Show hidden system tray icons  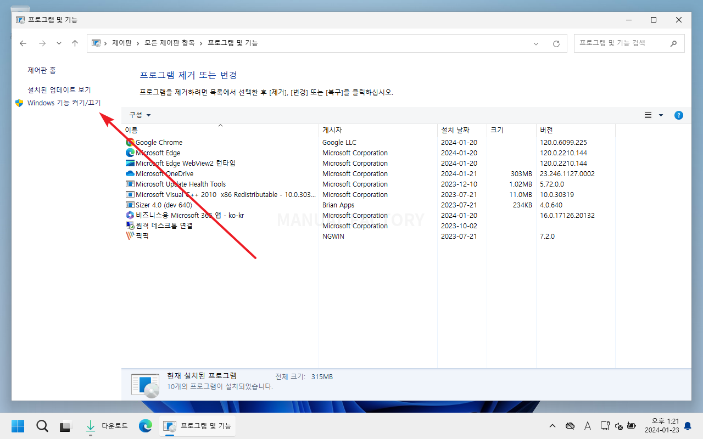click(553, 426)
